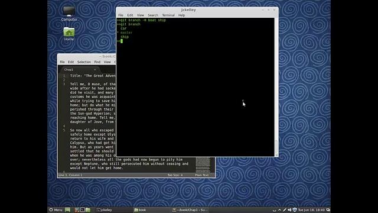Launch the browser icon in taskbar launcher

pos(77,210)
